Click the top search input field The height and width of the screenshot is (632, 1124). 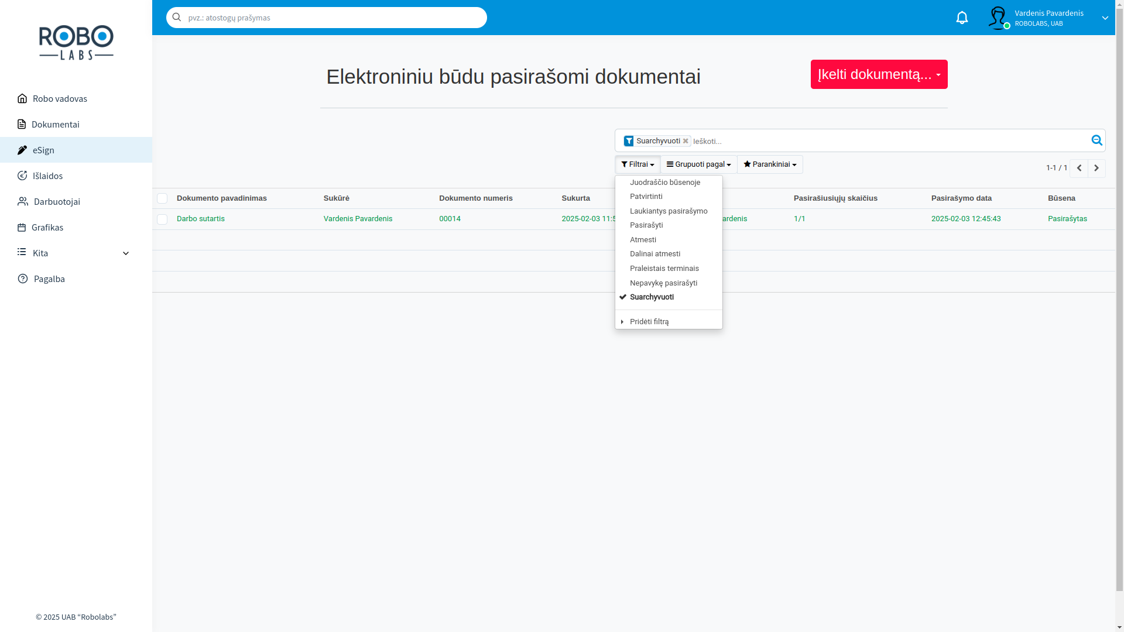coord(327,18)
